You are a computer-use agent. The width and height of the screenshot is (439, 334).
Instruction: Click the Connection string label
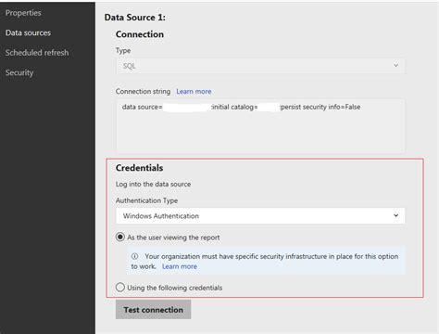[x=143, y=92]
